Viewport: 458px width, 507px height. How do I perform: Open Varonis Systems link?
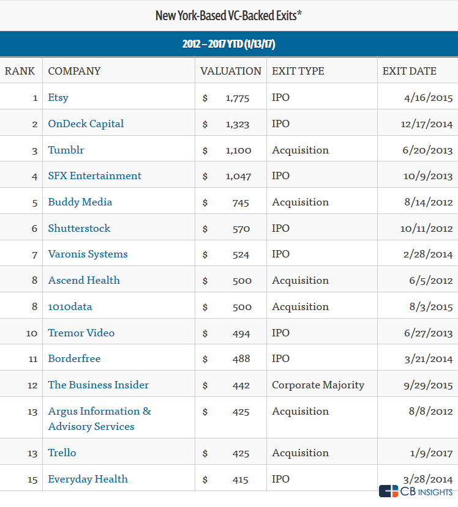pyautogui.click(x=88, y=254)
